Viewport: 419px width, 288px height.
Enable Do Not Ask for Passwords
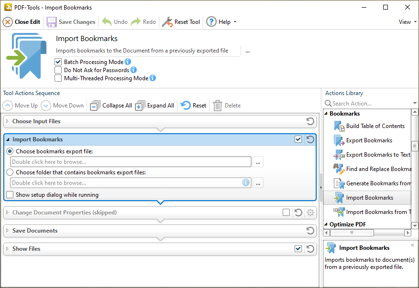58,70
